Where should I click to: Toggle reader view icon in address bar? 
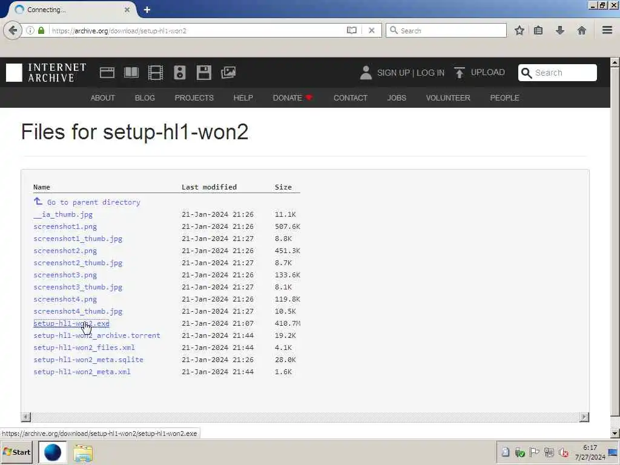click(352, 30)
